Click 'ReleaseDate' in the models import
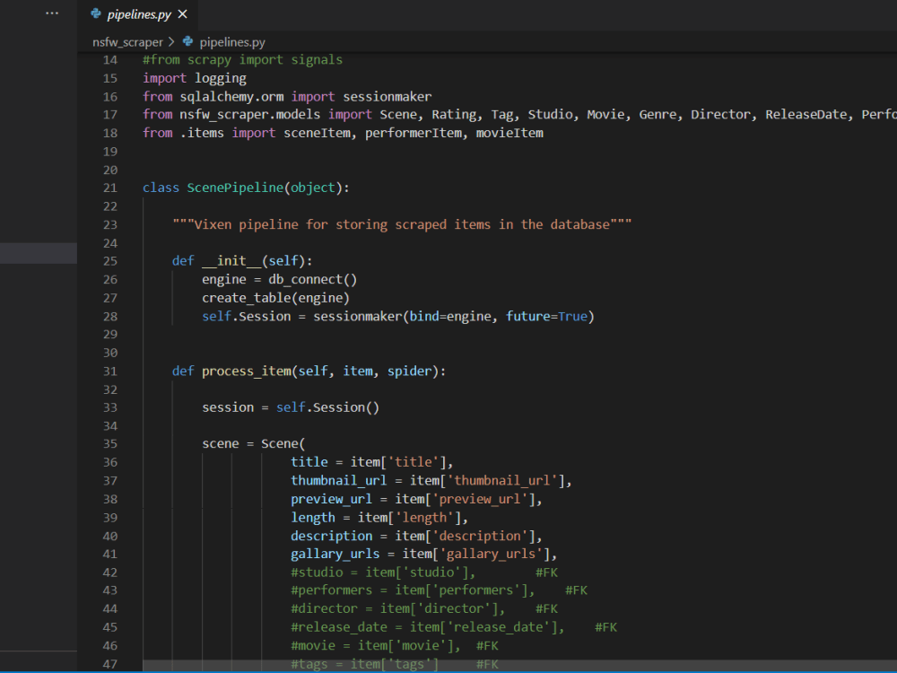The image size is (897, 673). 806,115
